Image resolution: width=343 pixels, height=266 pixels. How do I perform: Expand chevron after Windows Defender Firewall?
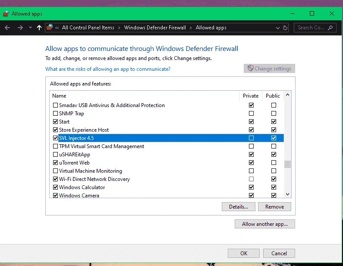click(191, 28)
